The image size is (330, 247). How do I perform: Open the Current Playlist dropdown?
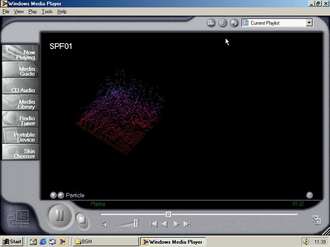[x=309, y=23]
